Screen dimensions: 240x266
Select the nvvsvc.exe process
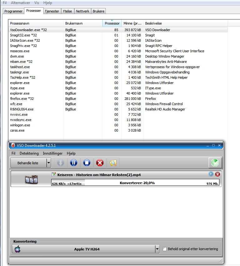pyautogui.click(x=118, y=114)
